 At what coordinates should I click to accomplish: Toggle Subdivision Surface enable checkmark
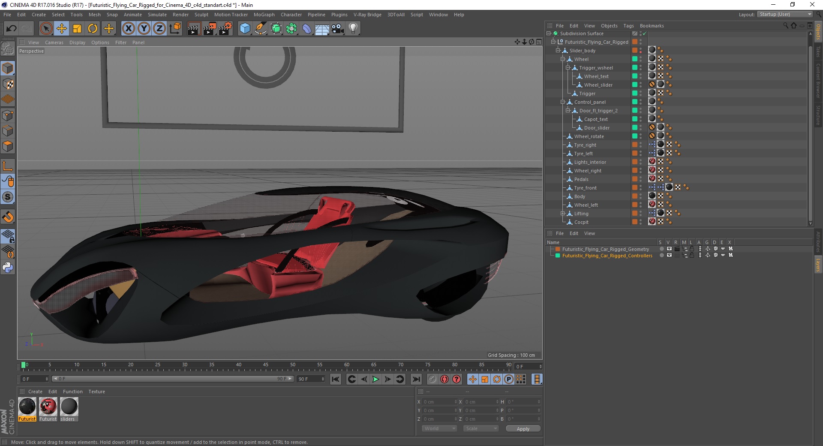(645, 33)
